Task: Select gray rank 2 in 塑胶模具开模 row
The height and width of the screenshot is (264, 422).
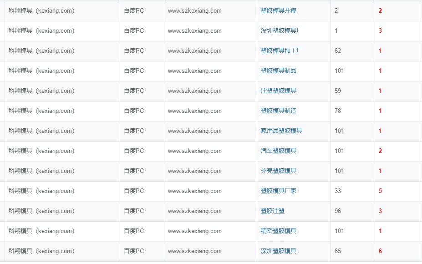Action: 336,11
